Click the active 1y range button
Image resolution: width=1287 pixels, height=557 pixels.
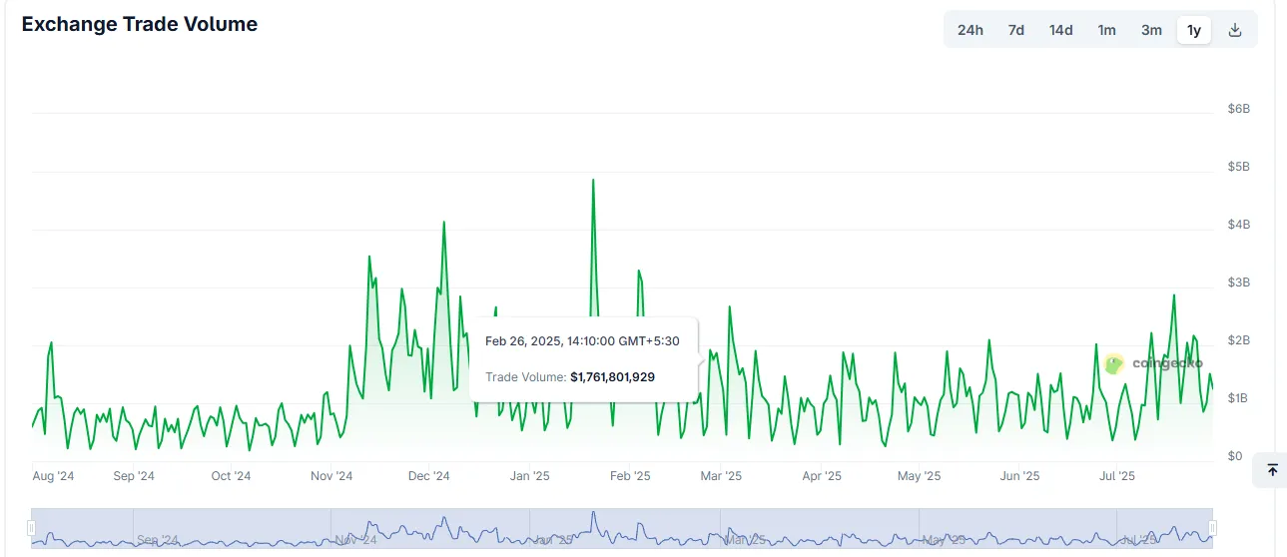tap(1193, 30)
